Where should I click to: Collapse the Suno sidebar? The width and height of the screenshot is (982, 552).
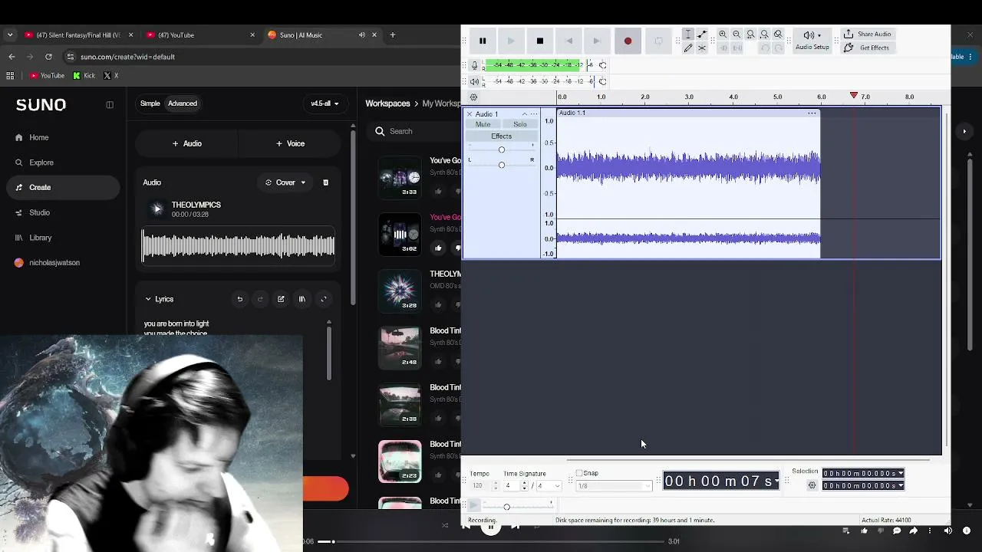pos(110,104)
